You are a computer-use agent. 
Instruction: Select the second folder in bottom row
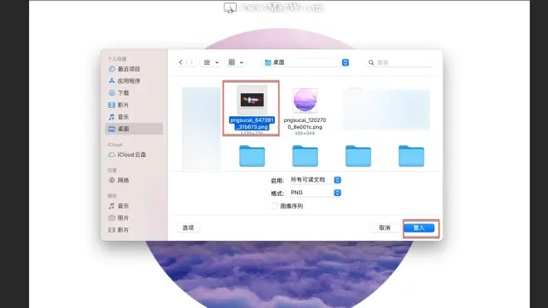(305, 156)
